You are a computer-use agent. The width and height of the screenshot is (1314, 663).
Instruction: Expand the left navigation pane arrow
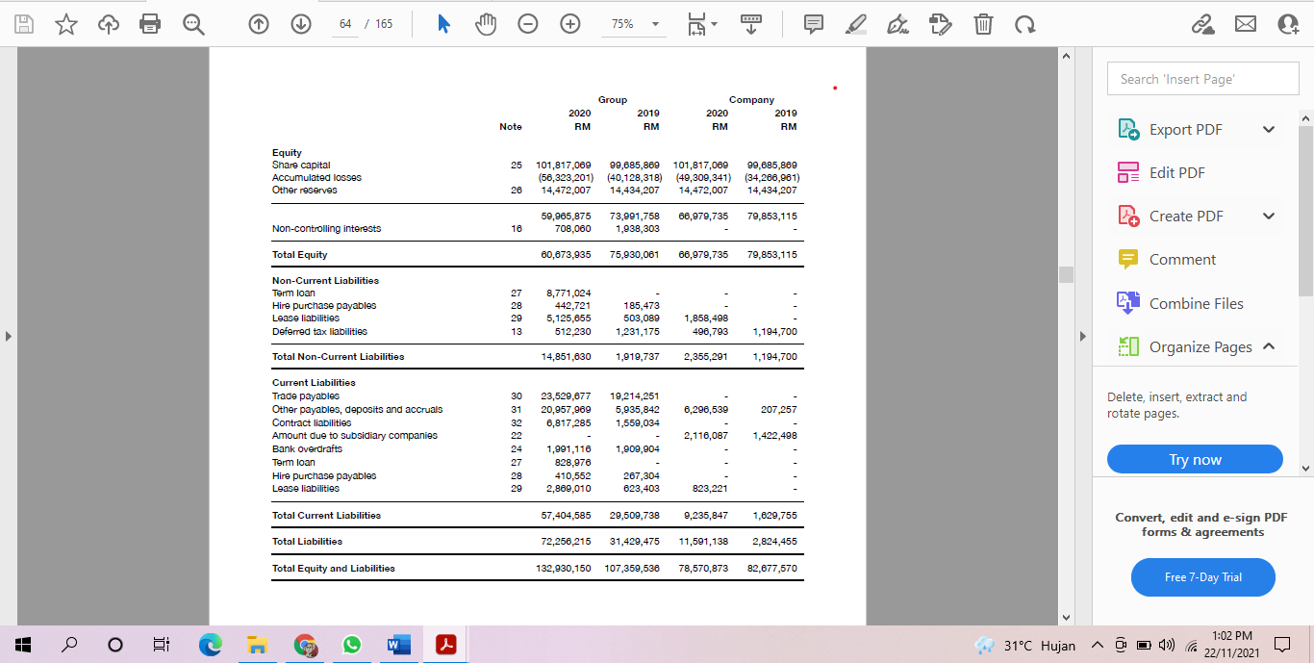pos(8,336)
